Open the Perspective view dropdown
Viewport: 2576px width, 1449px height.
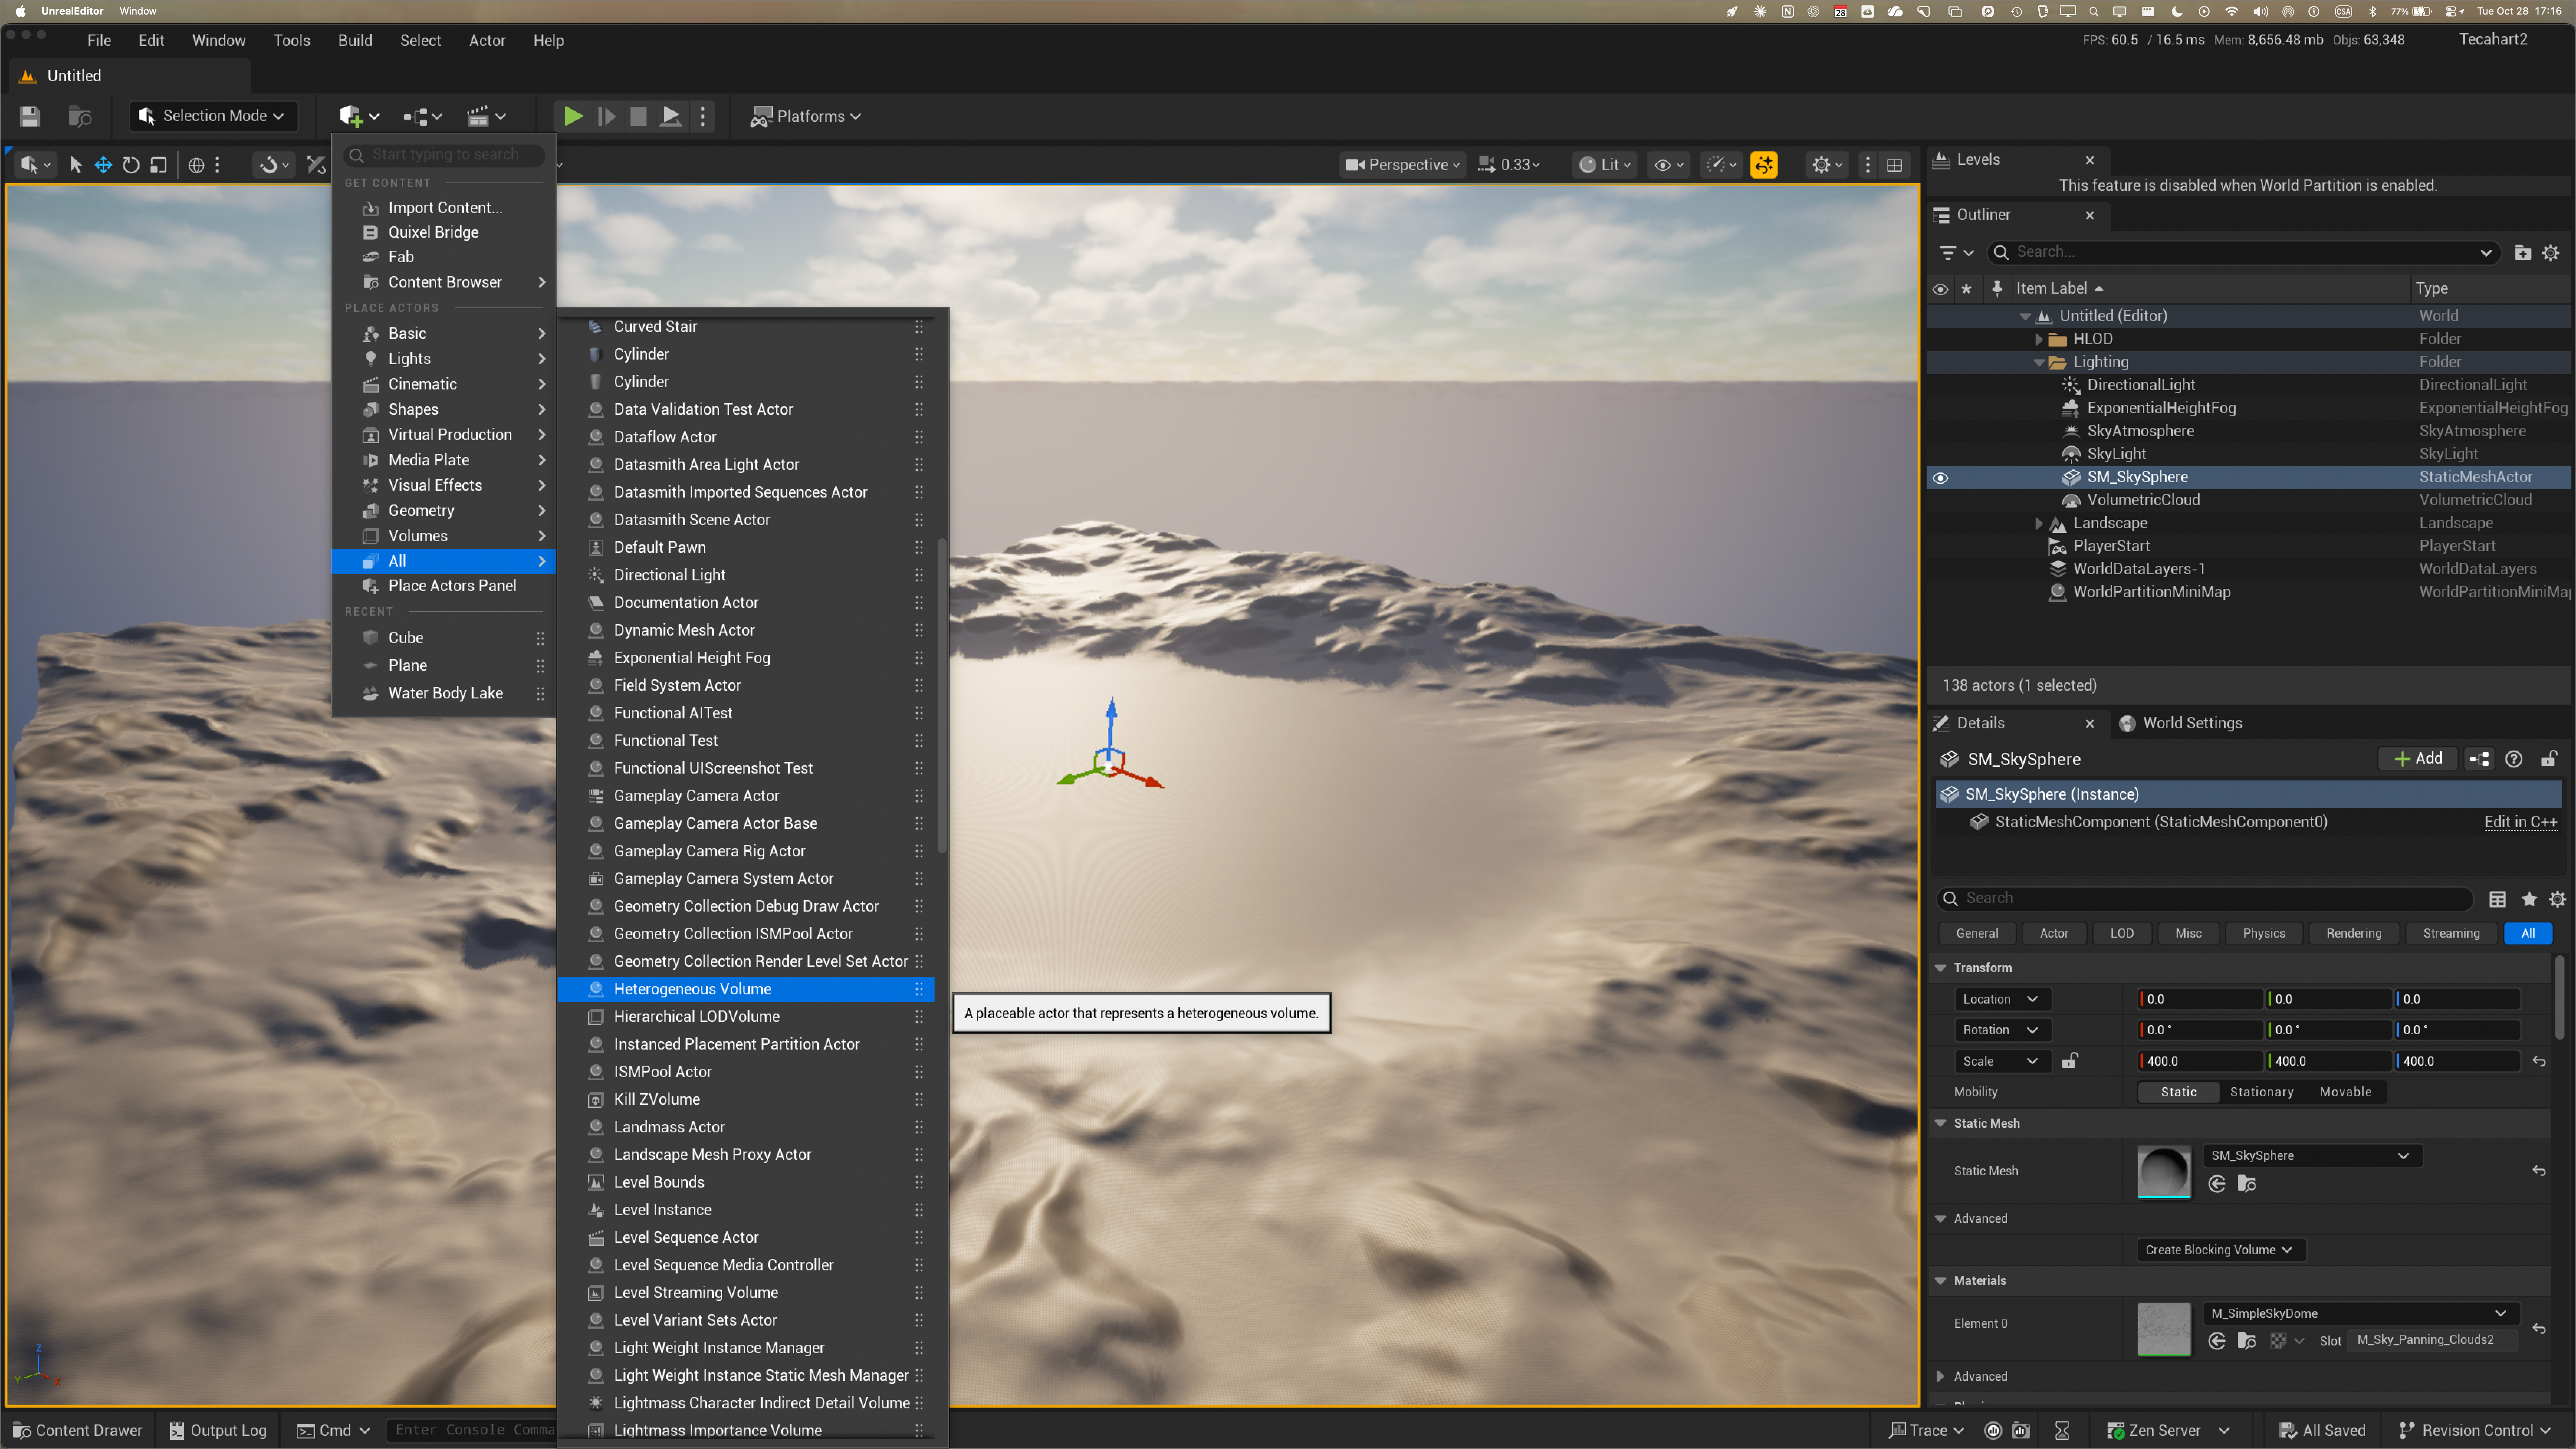point(1402,165)
